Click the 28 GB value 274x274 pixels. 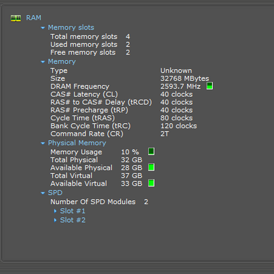click(x=132, y=168)
